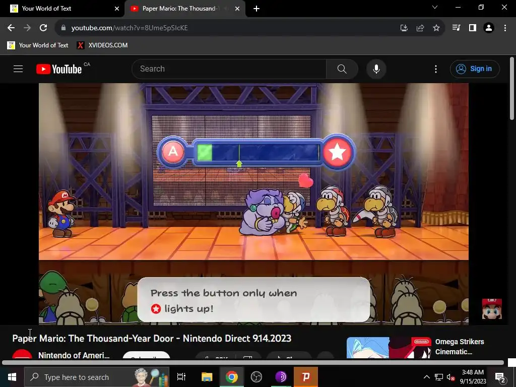Open Chrome's three-dot menu
Viewport: 516px width, 387px height.
[505, 28]
